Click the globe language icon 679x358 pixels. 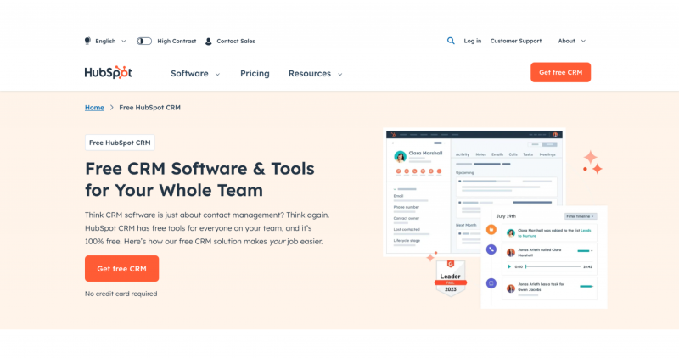tap(87, 41)
